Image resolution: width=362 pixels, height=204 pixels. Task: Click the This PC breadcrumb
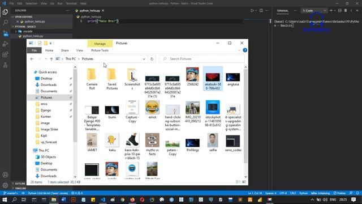71,59
